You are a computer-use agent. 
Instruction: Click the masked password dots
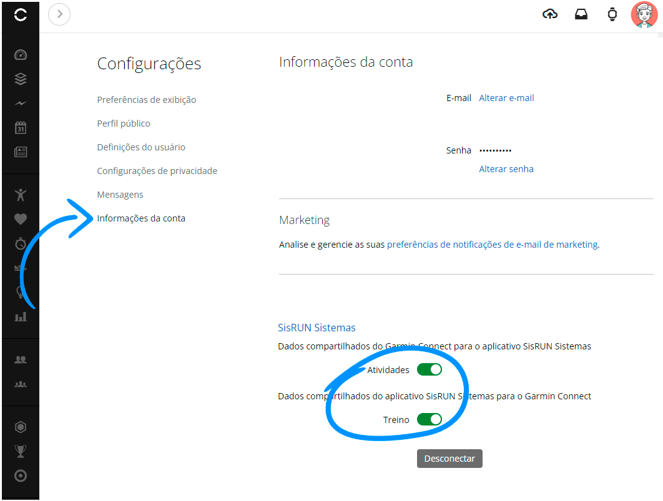point(495,150)
